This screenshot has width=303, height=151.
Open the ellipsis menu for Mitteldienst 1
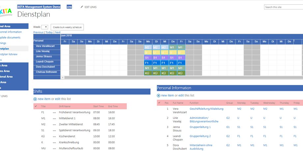click(55, 118)
